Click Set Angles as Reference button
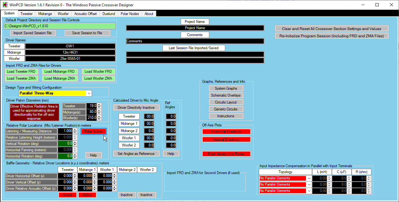 click(x=136, y=154)
